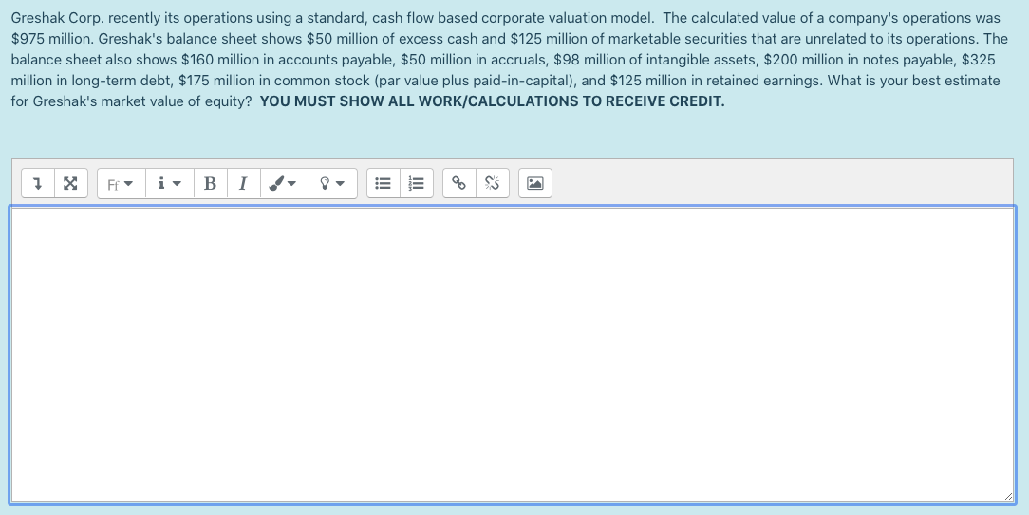This screenshot has width=1029, height=515.
Task: Toggle italic formatting
Action: [x=243, y=184]
